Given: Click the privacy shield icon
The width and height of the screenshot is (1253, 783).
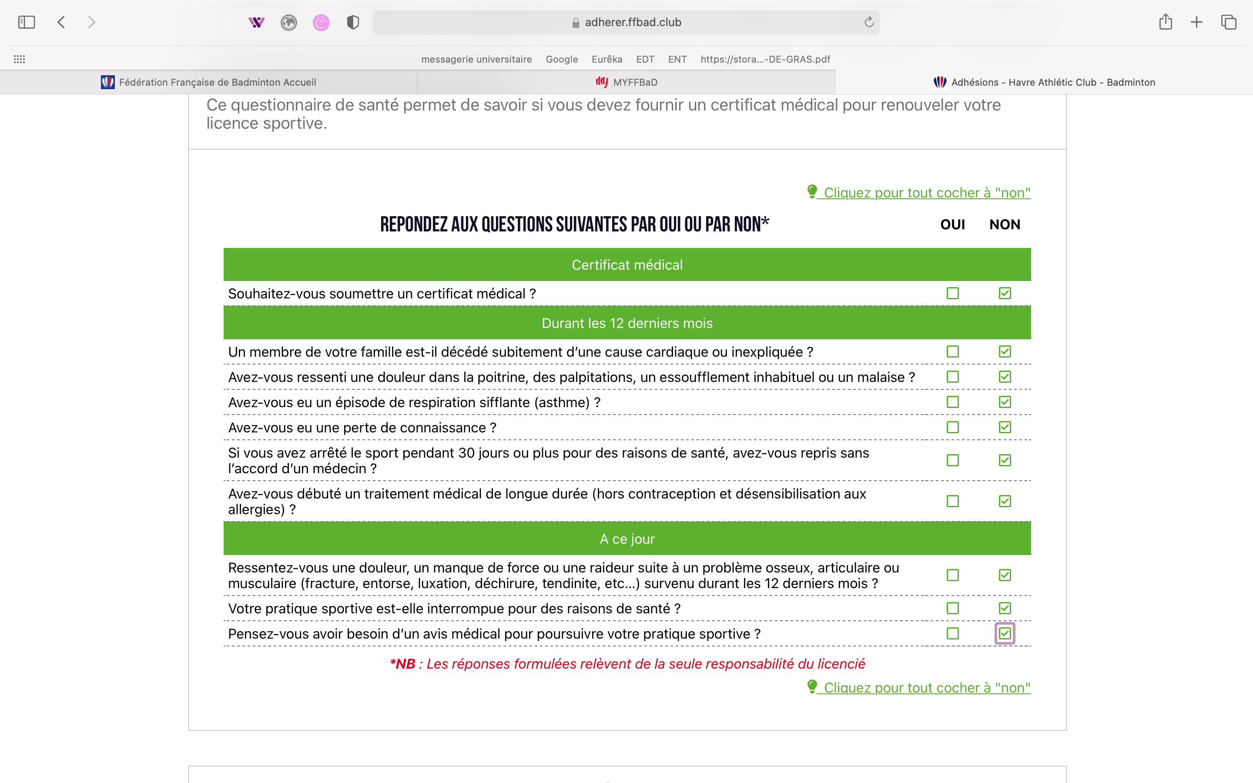Looking at the screenshot, I should pyautogui.click(x=353, y=22).
